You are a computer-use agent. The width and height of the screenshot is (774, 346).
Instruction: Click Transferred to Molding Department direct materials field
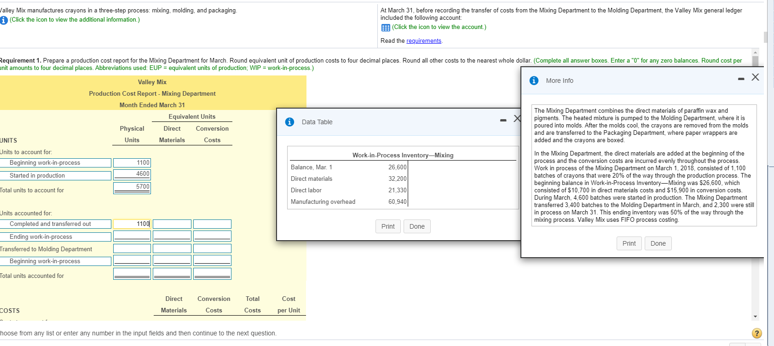[172, 248]
